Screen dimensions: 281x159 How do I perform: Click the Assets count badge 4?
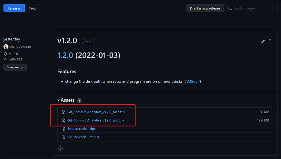pos(79,100)
